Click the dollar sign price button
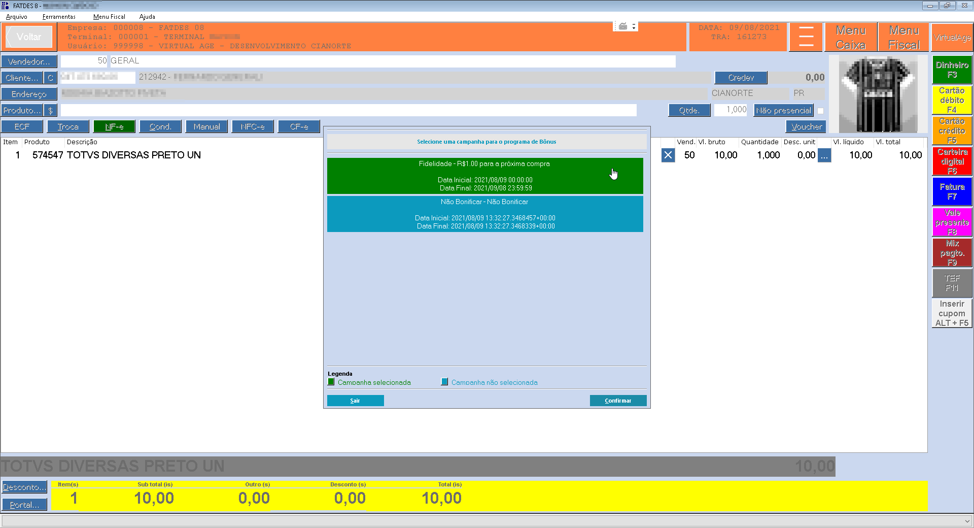The height and width of the screenshot is (528, 974). coord(50,110)
